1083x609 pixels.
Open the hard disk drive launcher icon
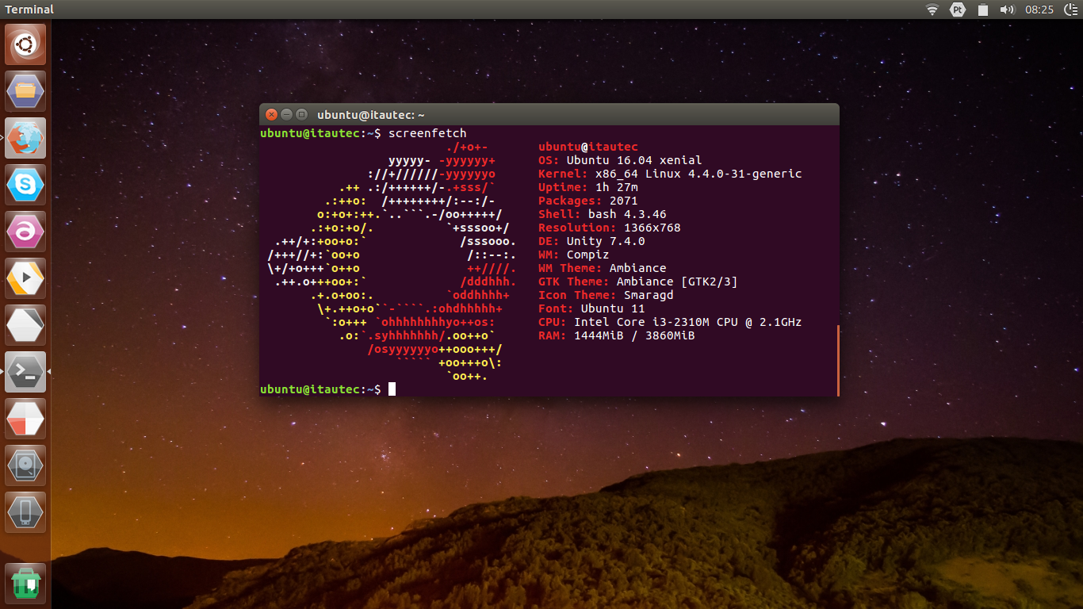coord(25,465)
